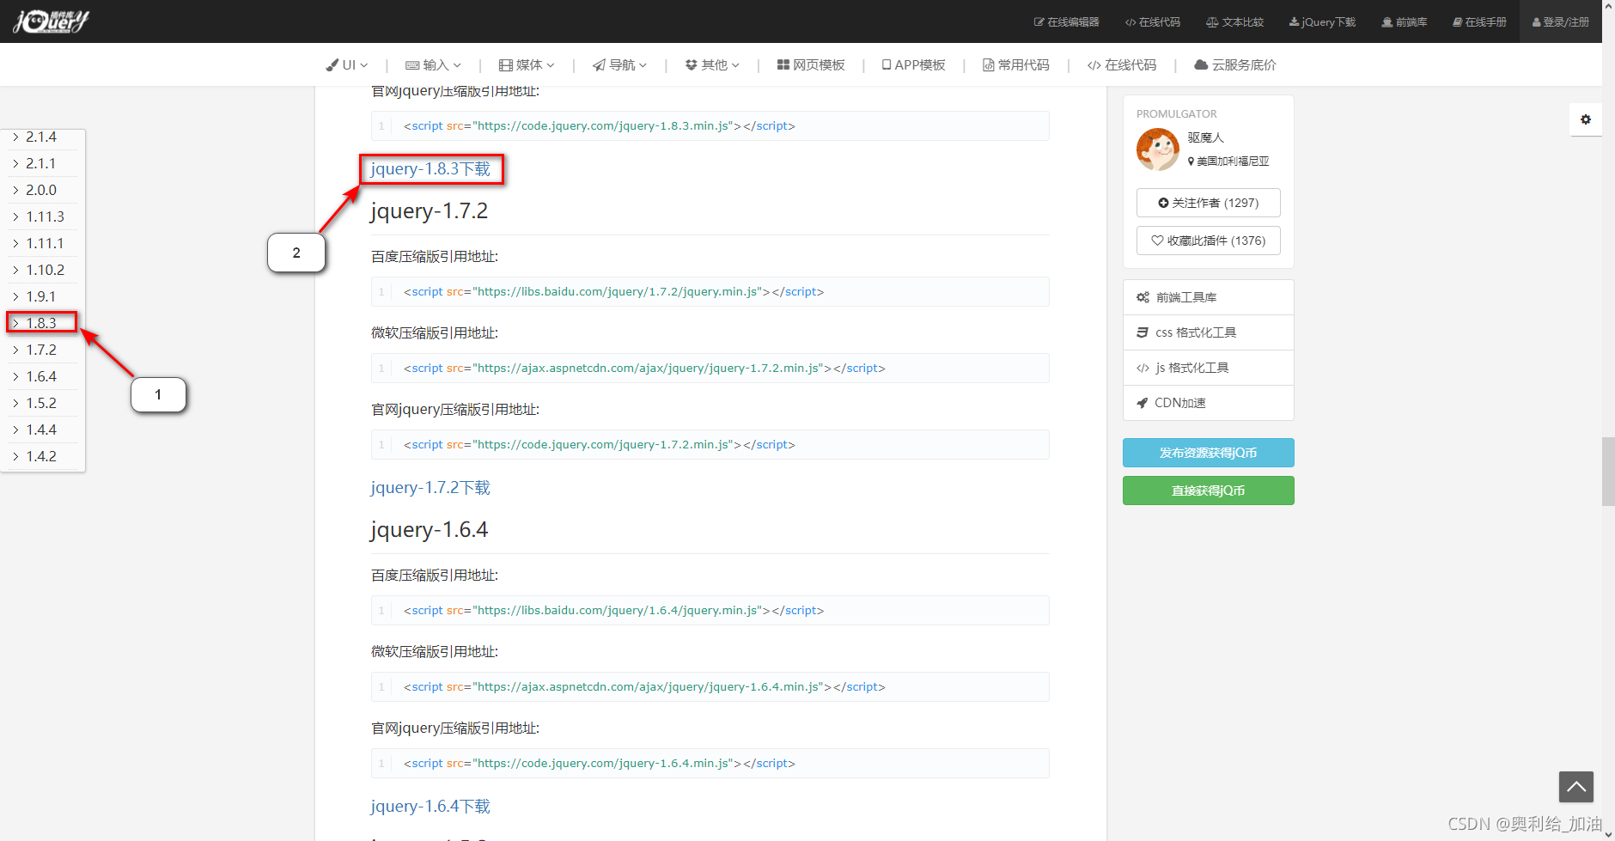
Task: Click the film icon beside 媒体
Action: (x=506, y=65)
